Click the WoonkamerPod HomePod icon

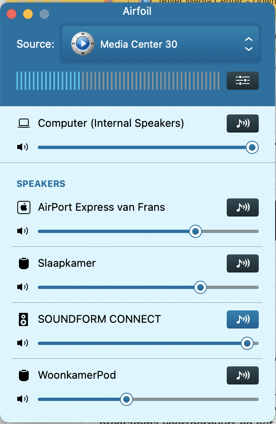24,375
